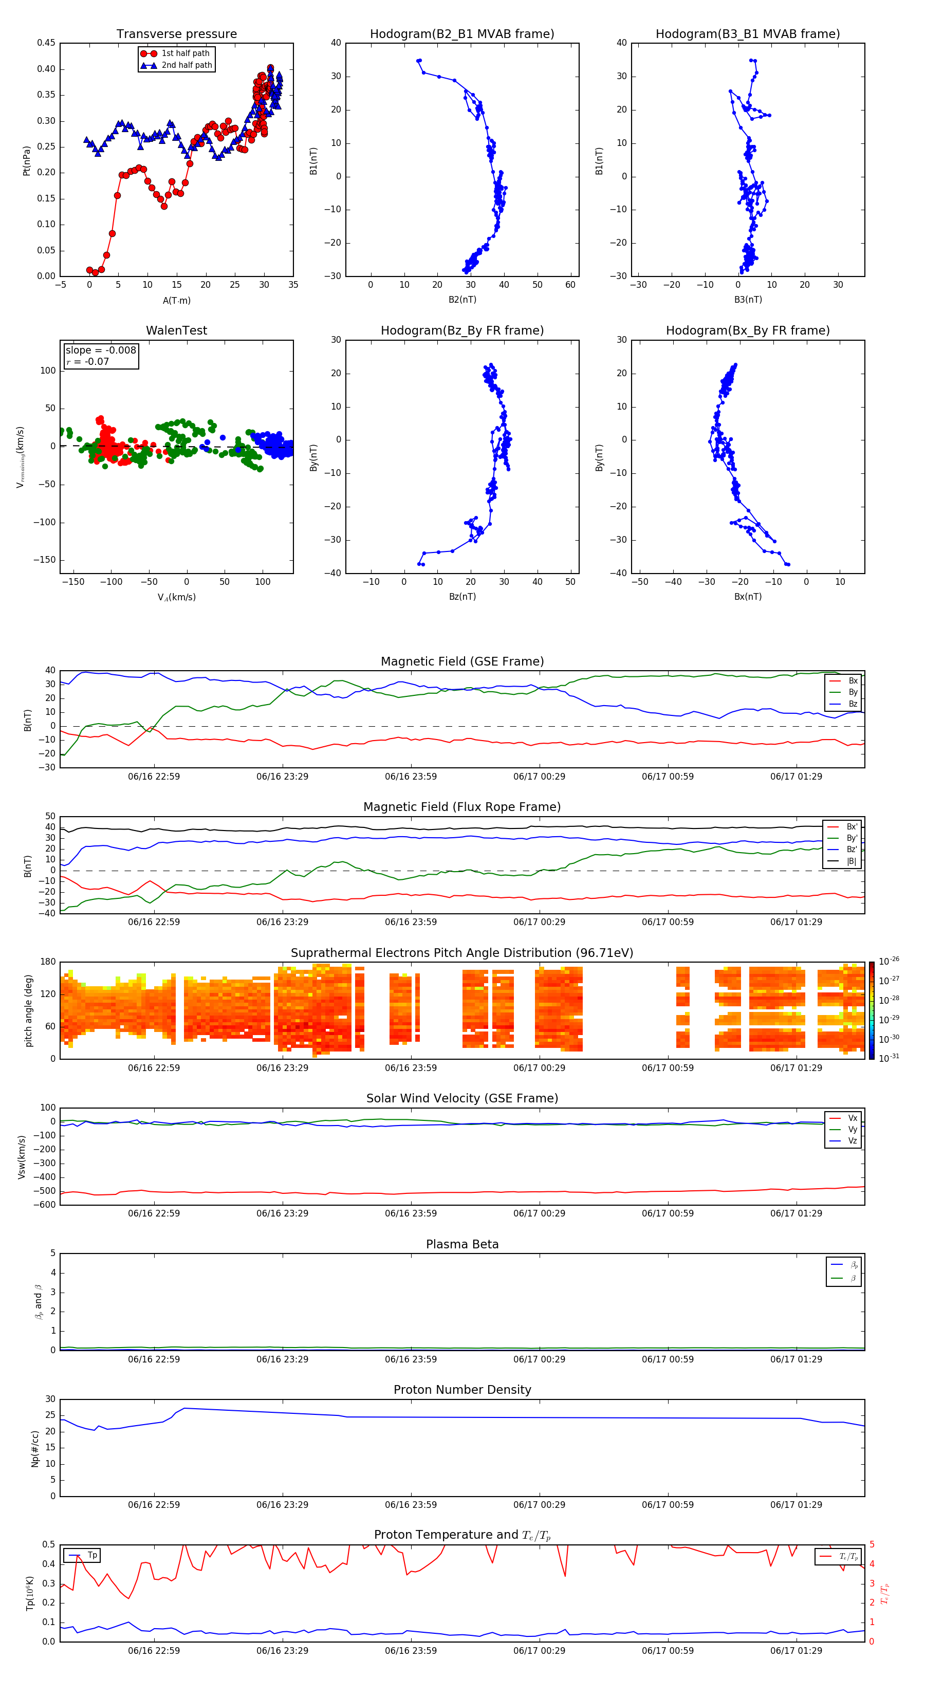Select the Vz legend entry
925x1696 pixels.
[x=843, y=1141]
